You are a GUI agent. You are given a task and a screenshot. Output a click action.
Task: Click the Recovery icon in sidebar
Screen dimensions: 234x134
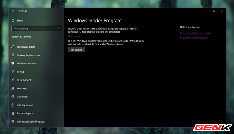coord(13,88)
